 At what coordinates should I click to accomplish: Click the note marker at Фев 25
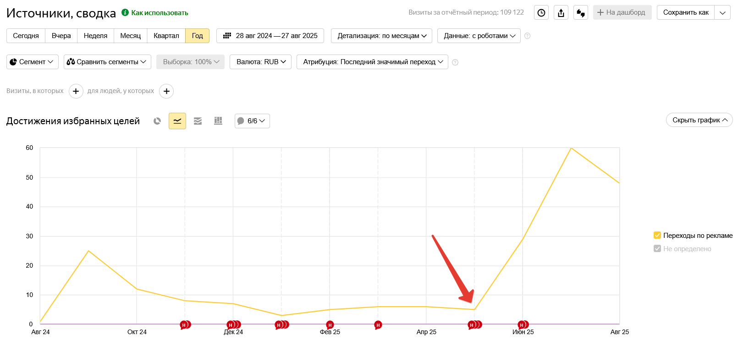coord(330,325)
